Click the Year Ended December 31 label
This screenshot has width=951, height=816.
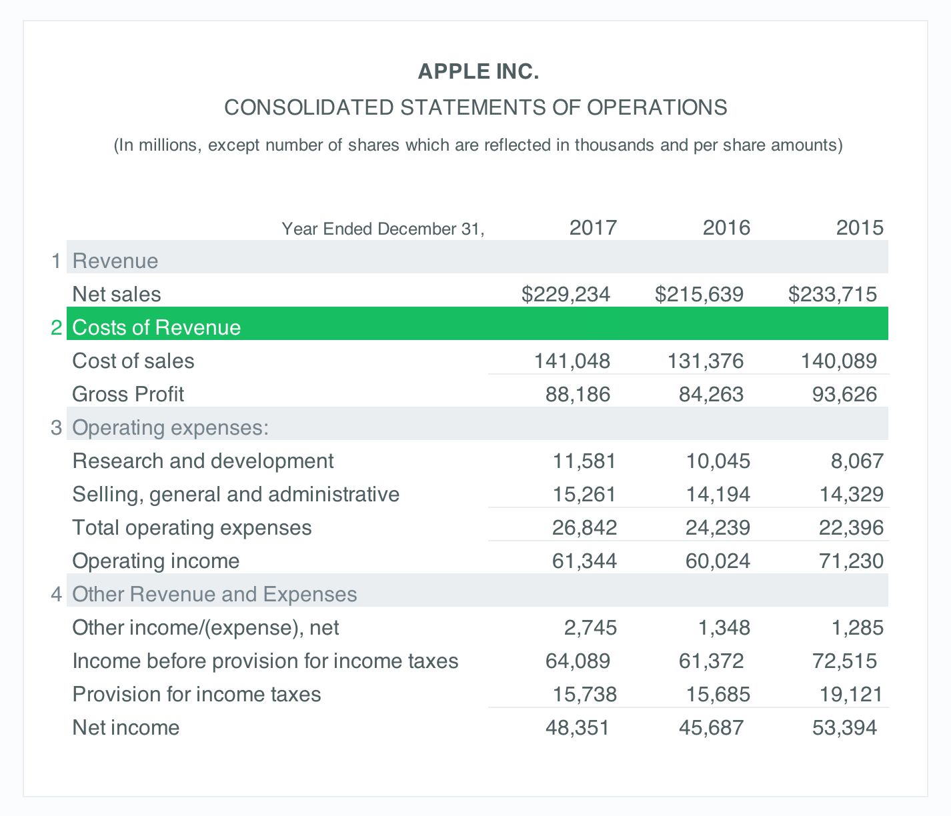[x=384, y=229]
